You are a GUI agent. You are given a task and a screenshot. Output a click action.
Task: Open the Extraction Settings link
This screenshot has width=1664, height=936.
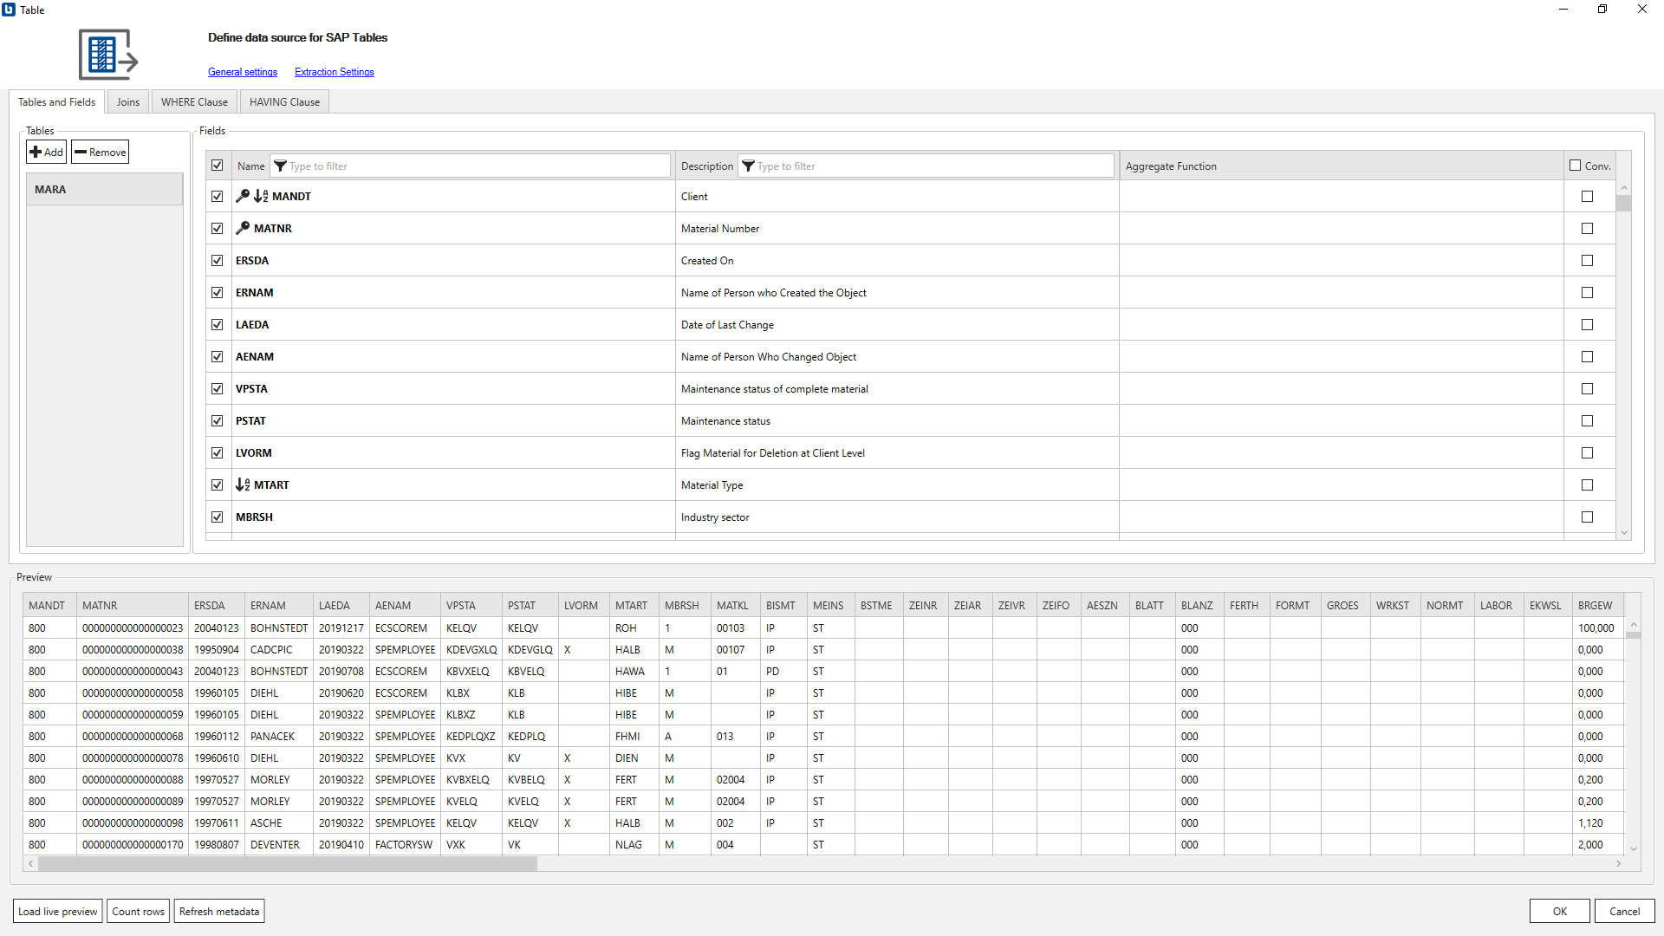(334, 72)
